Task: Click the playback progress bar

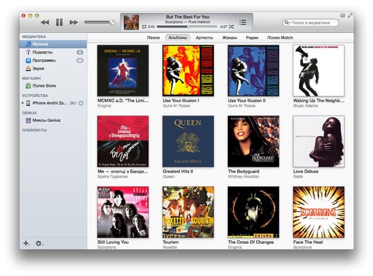Action: coord(187,27)
